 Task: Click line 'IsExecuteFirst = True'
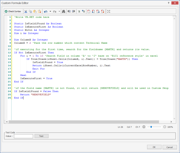36,79
